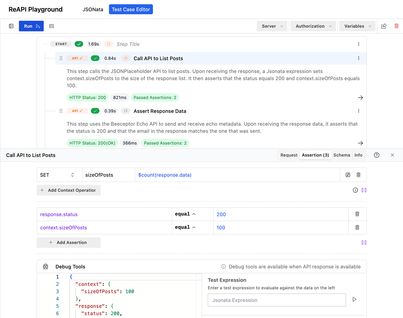This screenshot has height=318, width=403.
Task: Close the Call API to List Posts panel
Action: click(x=392, y=155)
